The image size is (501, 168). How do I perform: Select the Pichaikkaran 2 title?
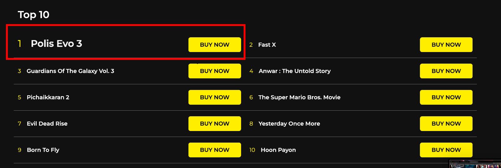coord(48,97)
